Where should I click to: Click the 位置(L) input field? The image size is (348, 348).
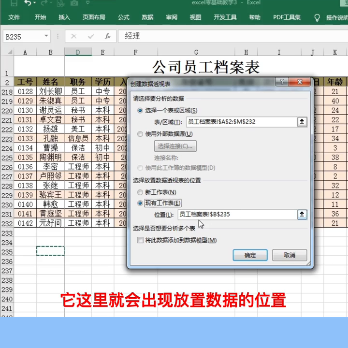coord(237,215)
